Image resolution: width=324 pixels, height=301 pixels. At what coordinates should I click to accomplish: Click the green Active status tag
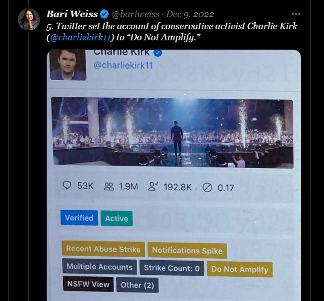click(x=117, y=218)
